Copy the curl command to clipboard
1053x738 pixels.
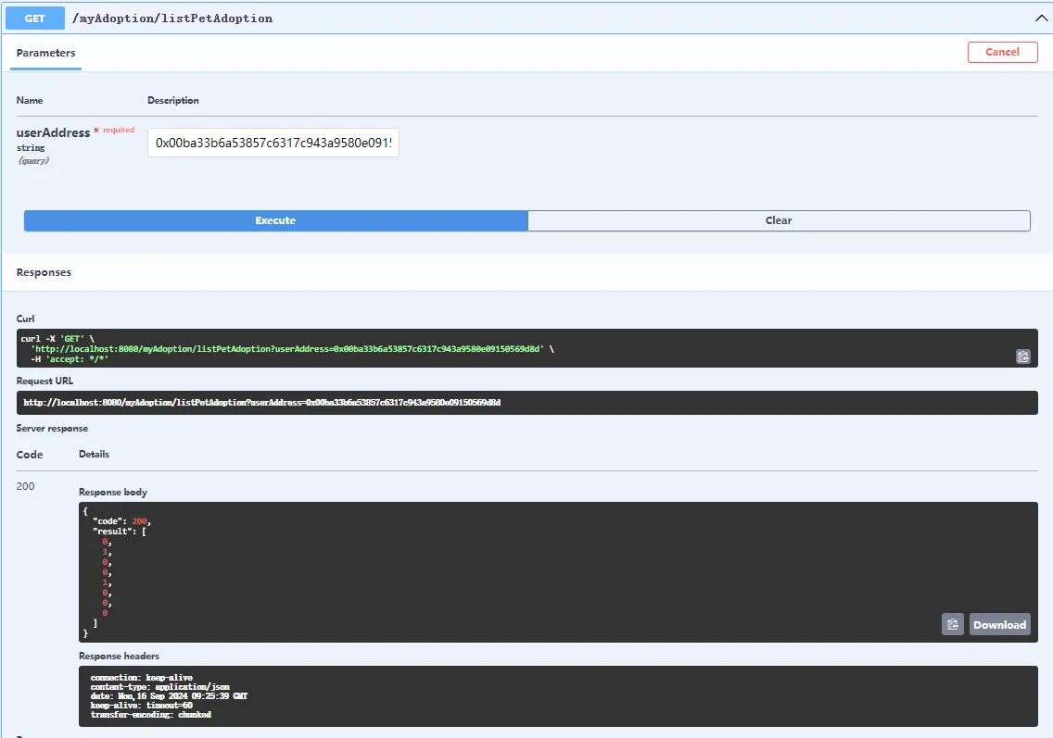click(1022, 356)
